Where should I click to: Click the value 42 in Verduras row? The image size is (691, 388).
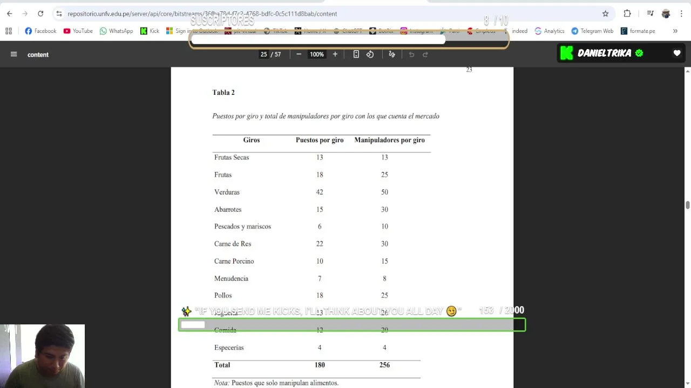point(320,192)
